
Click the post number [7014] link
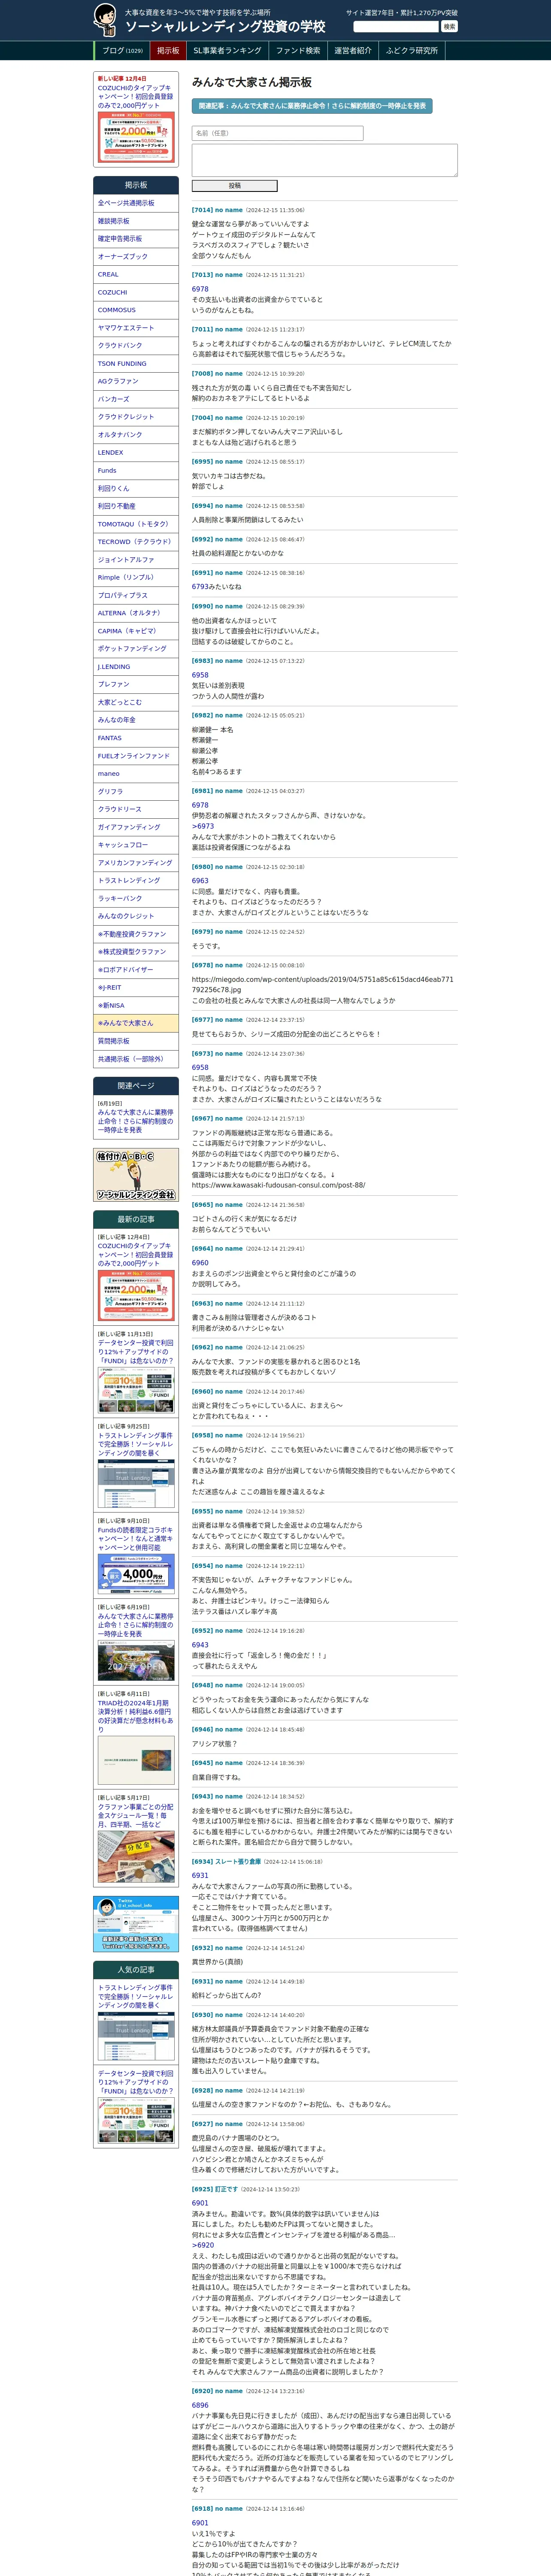[202, 210]
